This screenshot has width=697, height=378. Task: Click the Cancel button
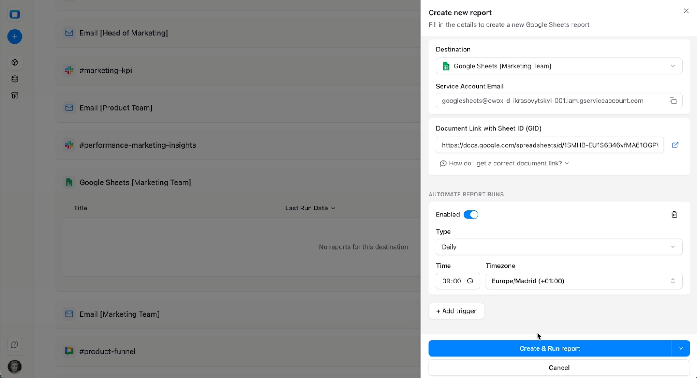[x=559, y=368]
